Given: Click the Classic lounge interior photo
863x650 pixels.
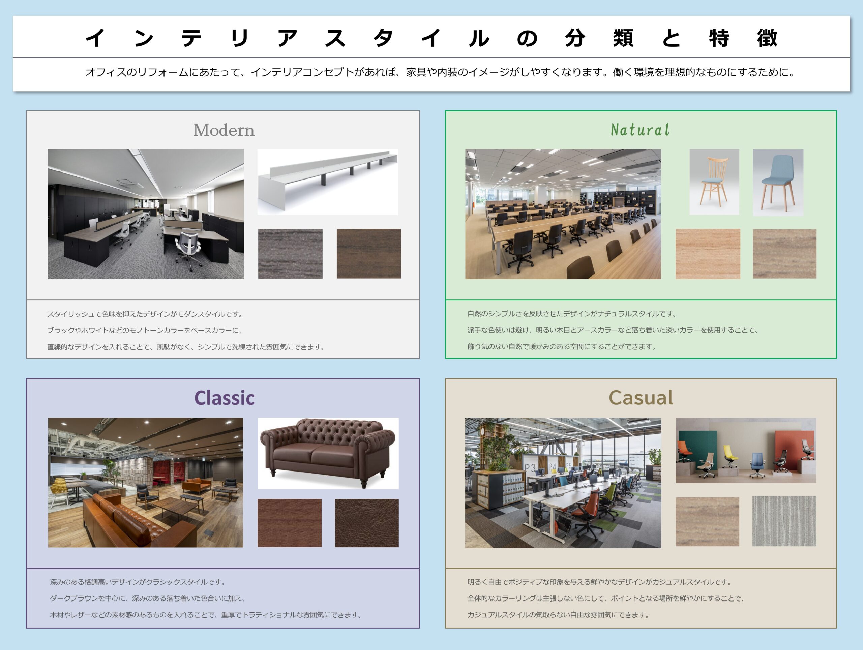Looking at the screenshot, I should [145, 482].
